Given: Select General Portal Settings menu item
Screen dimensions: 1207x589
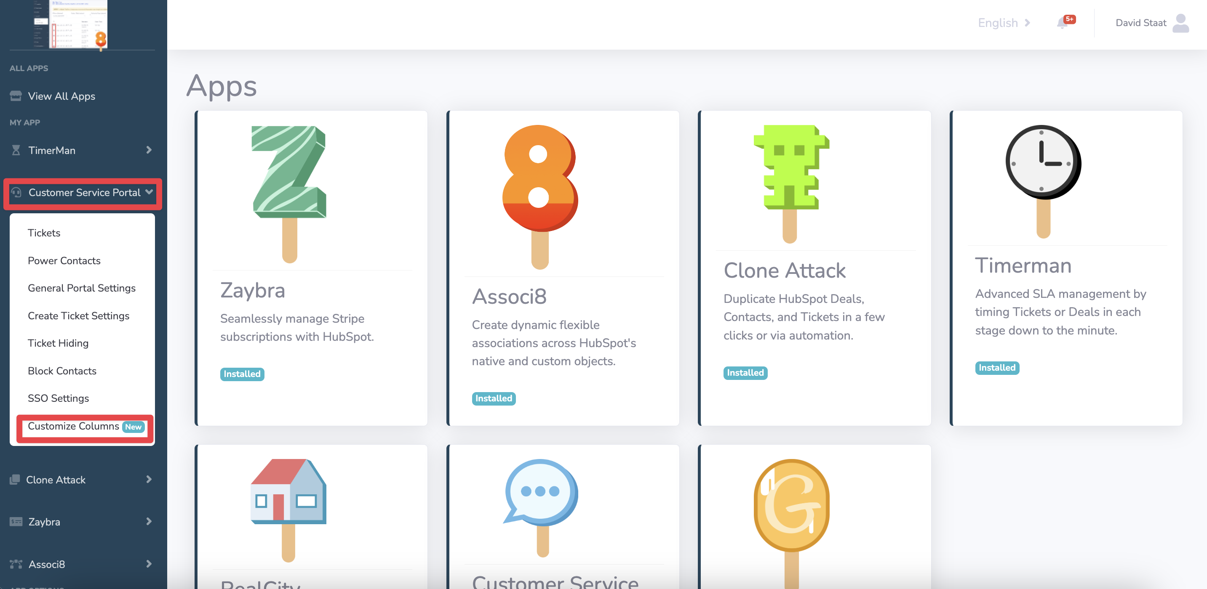Looking at the screenshot, I should click(x=82, y=288).
